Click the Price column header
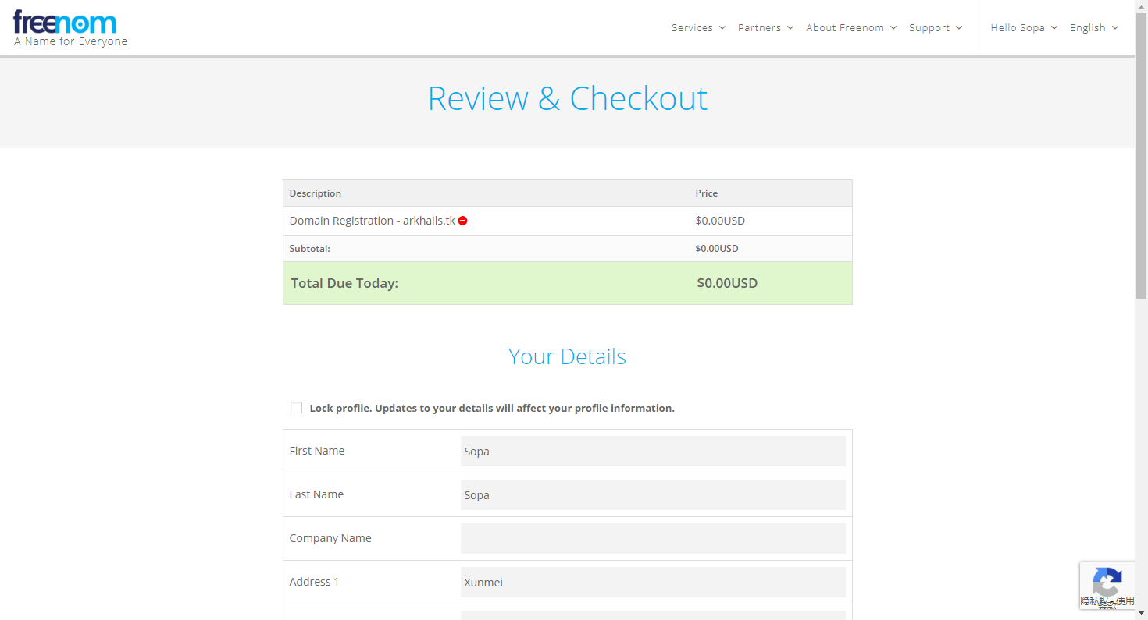Image resolution: width=1148 pixels, height=620 pixels. [x=707, y=193]
